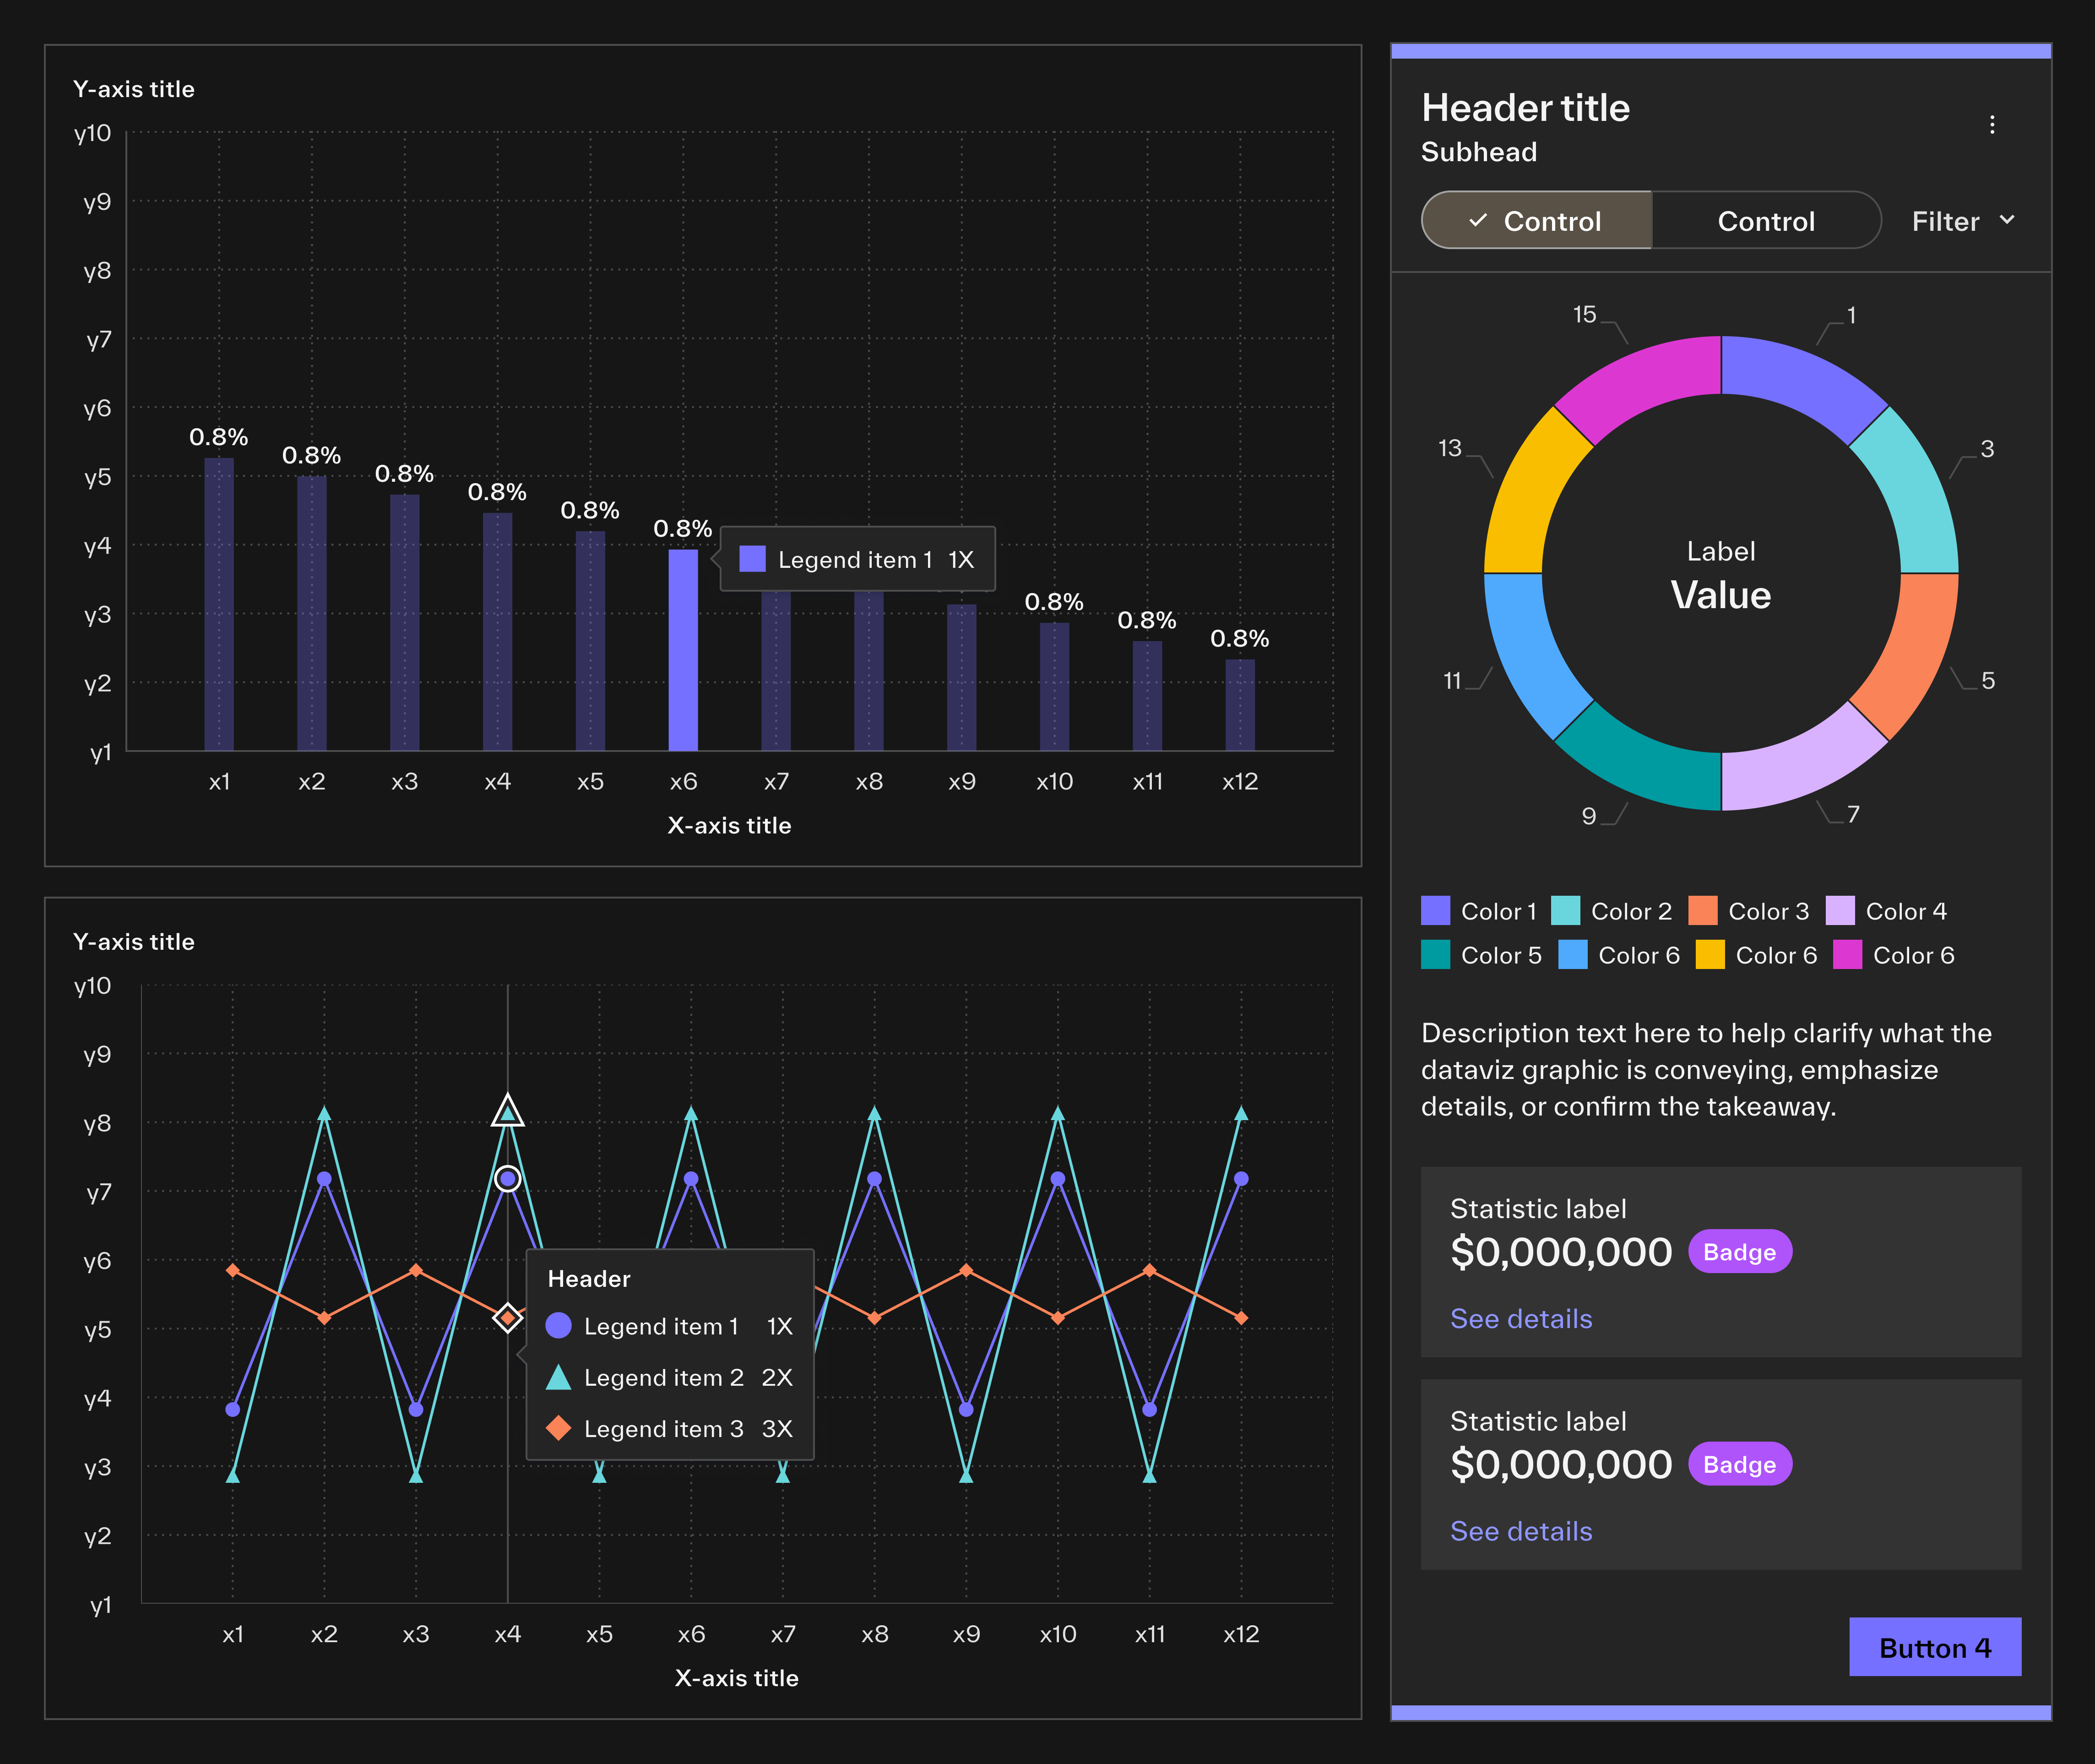Click the yellow Color 6 legend swatch
This screenshot has height=1764, width=2095.
[x=1710, y=955]
